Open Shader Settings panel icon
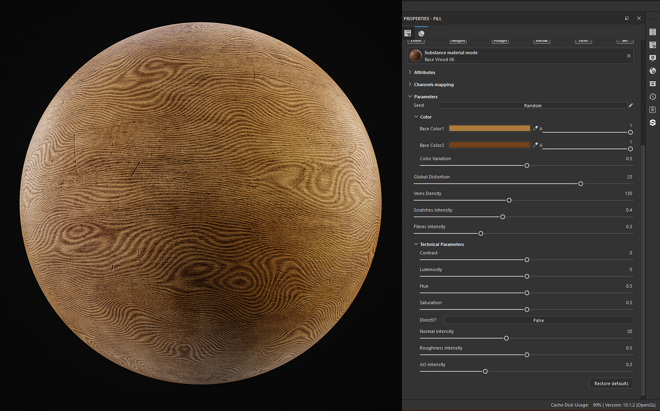660x411 pixels. [653, 71]
